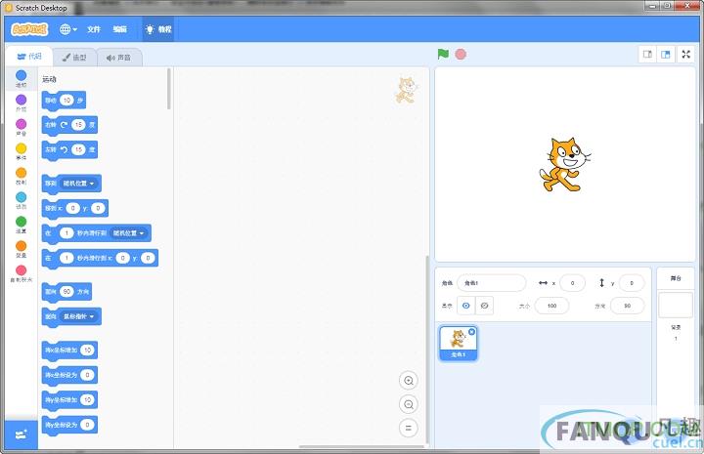The height and width of the screenshot is (454, 704).
Task: Click the workspace vertical scrollbar
Action: pyautogui.click(x=427, y=350)
